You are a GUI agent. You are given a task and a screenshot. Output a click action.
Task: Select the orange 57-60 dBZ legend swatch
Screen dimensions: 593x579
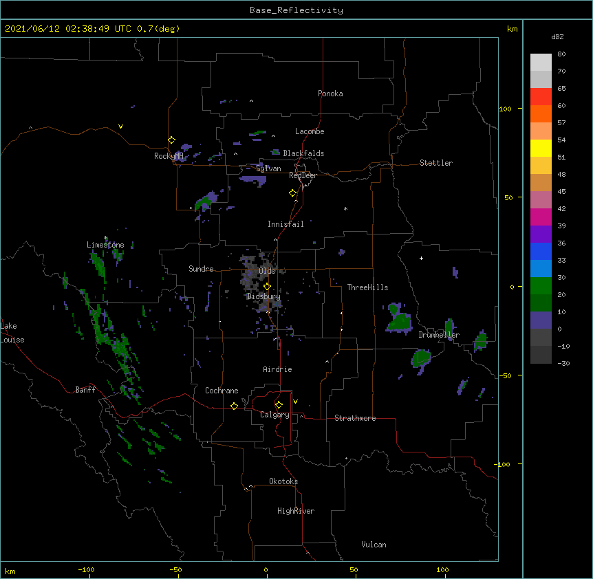coord(541,113)
